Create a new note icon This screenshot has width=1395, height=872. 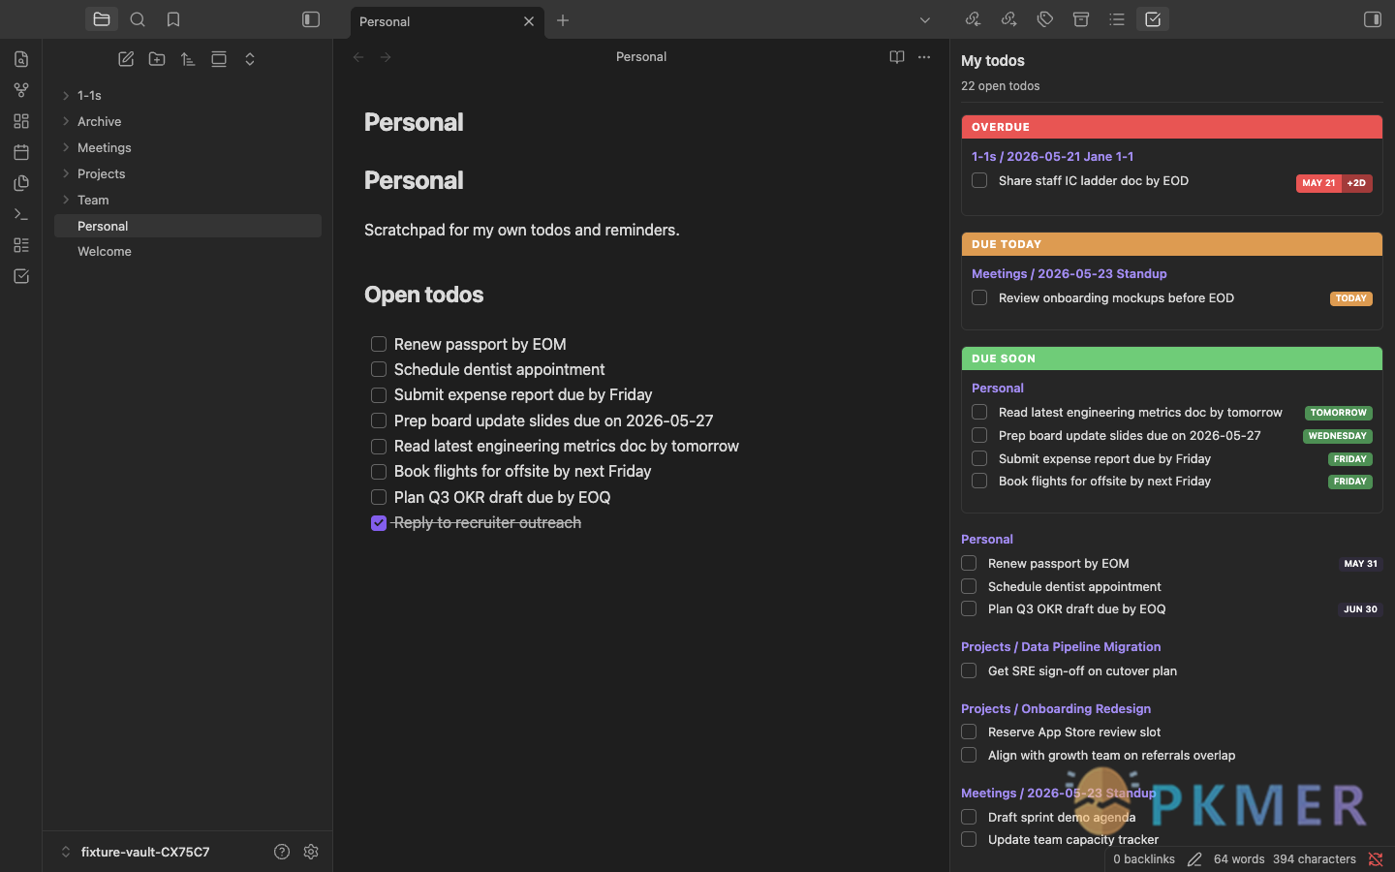pos(126,59)
